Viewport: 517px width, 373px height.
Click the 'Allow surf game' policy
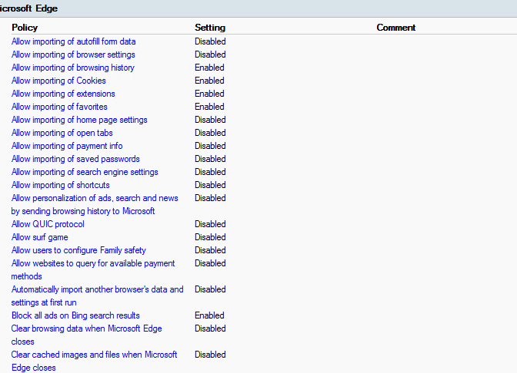pos(40,237)
